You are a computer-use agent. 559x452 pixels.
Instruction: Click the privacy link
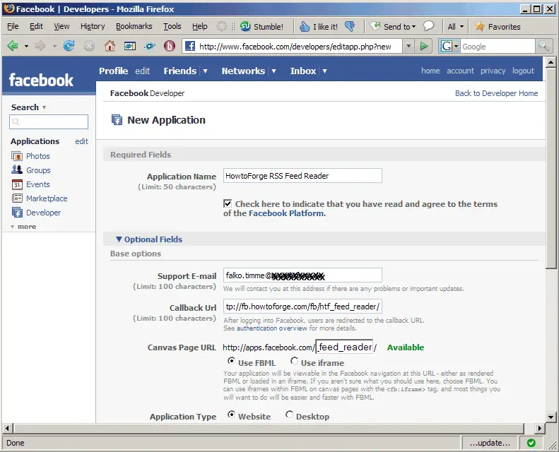pyautogui.click(x=493, y=71)
